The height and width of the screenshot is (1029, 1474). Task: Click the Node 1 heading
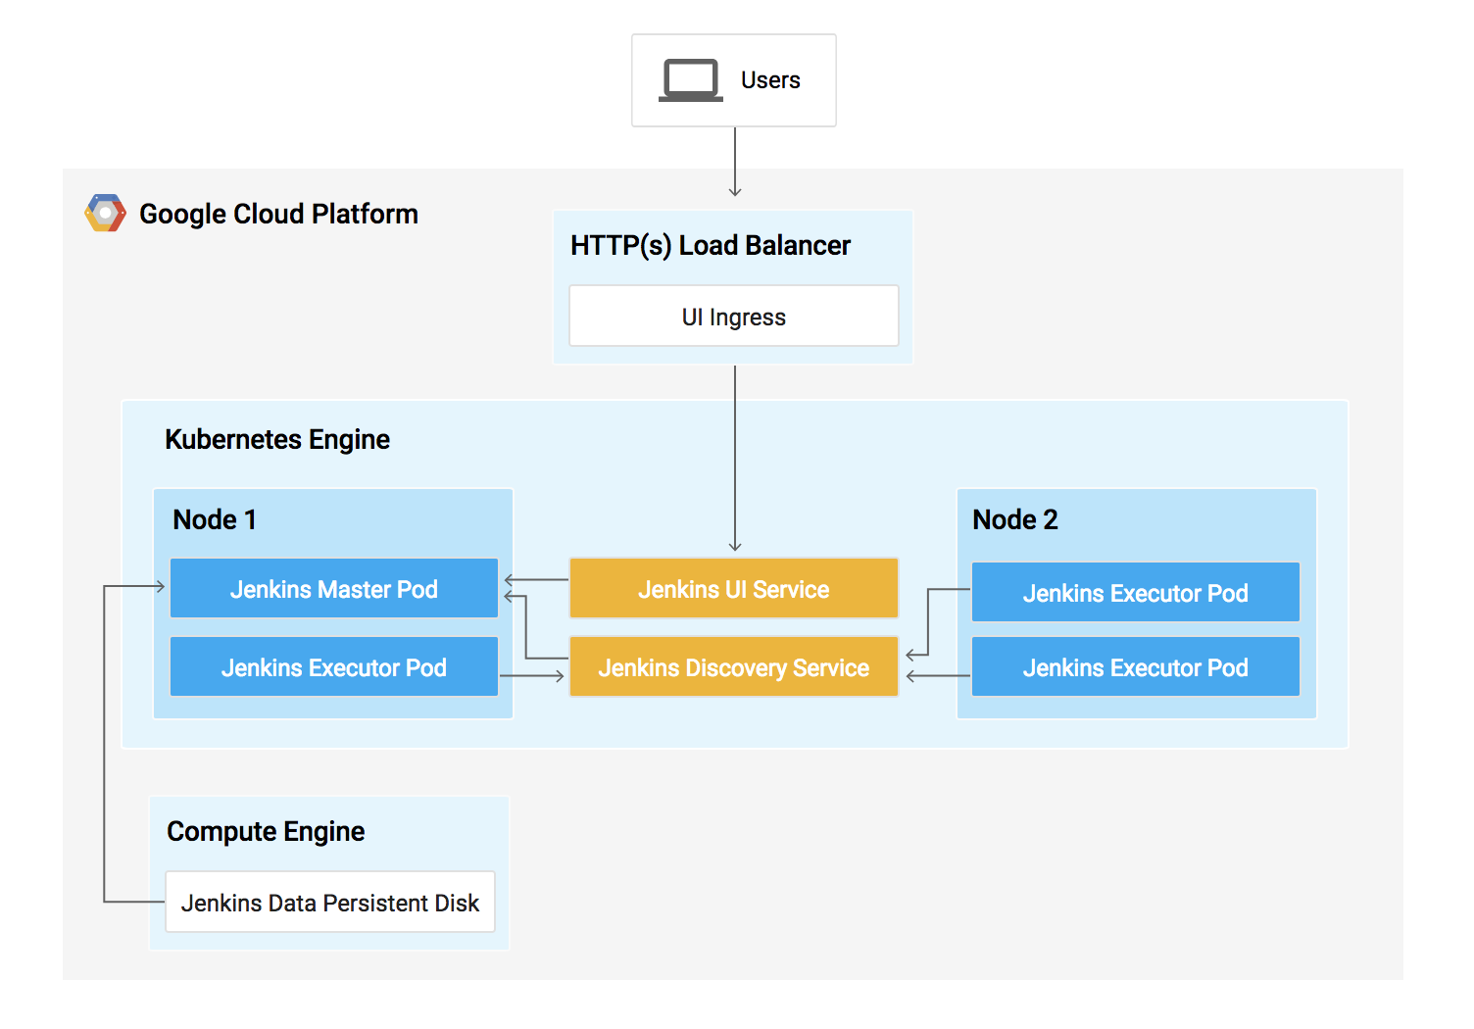215,519
